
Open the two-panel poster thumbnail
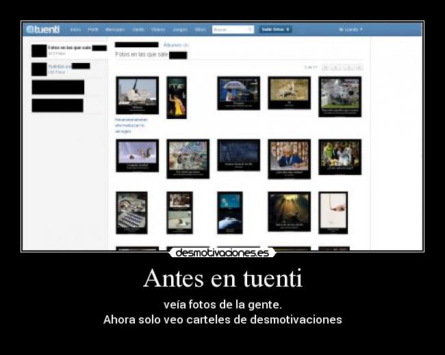point(179,213)
